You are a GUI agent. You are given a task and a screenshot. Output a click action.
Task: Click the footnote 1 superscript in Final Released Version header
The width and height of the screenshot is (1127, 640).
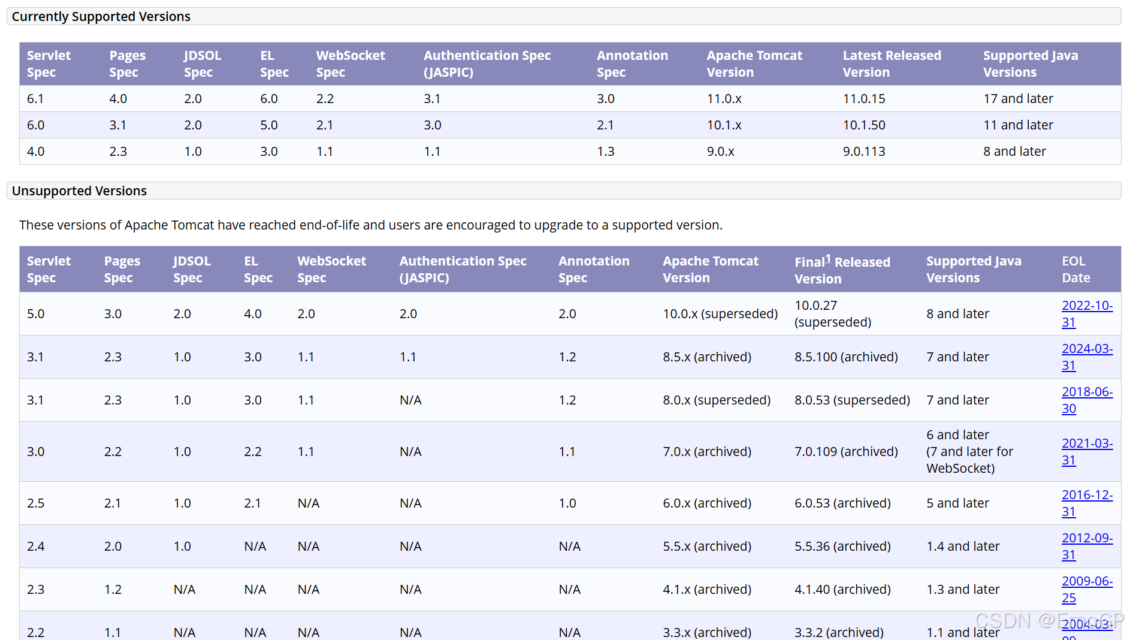pyautogui.click(x=828, y=259)
